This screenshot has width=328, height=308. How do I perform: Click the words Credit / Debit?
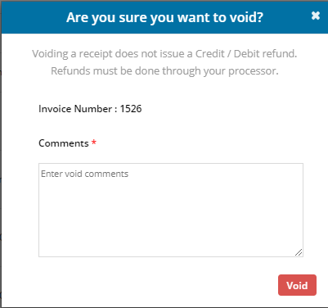point(213,54)
